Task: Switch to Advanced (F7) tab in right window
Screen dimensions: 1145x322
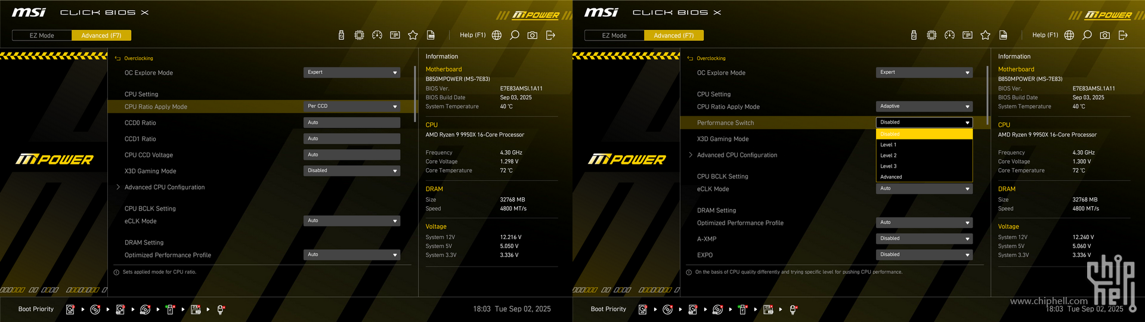Action: [674, 36]
